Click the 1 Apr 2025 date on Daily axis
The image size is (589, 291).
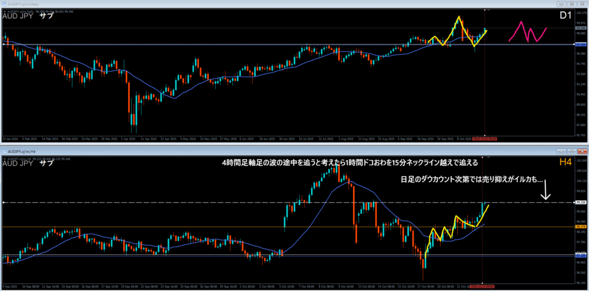click(128, 139)
